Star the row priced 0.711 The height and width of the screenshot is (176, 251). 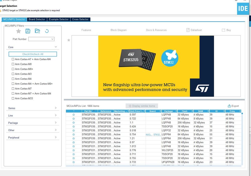[74, 154]
